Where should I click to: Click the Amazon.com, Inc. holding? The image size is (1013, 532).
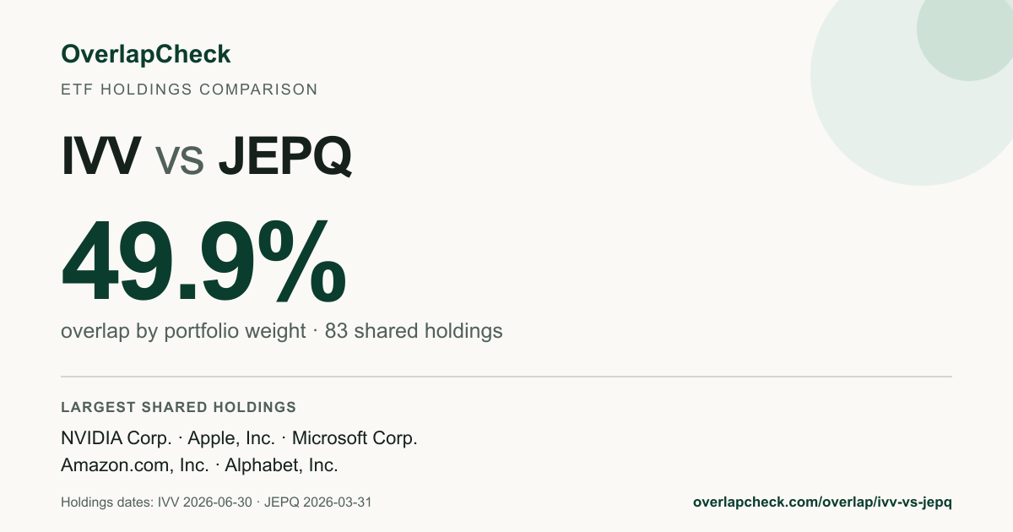(135, 464)
